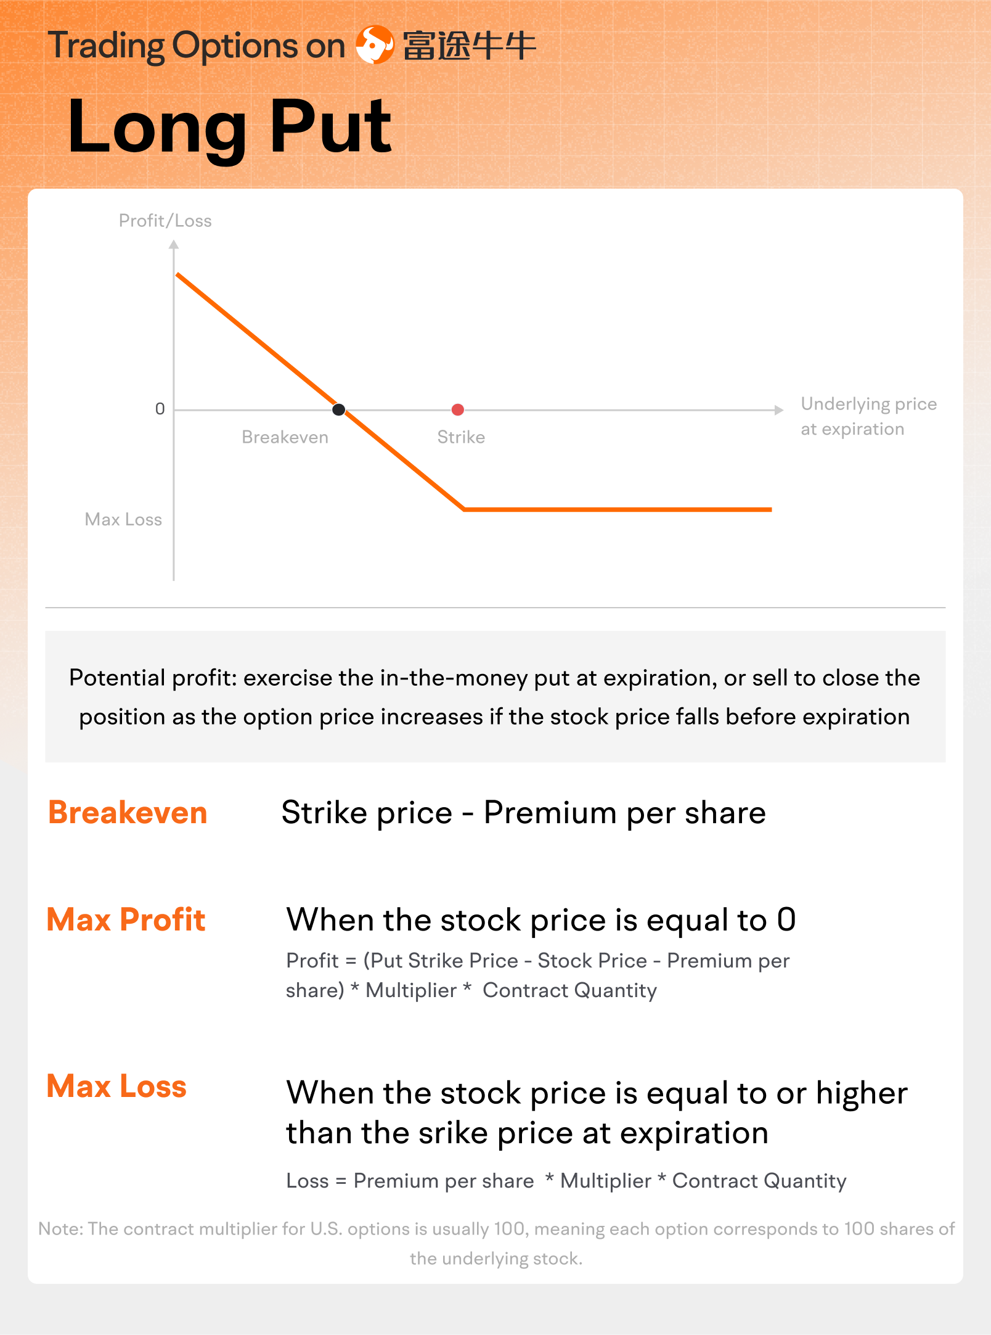Screen dimensions: 991x1335
Task: Click the gray Potential profit description box
Action: [495, 696]
